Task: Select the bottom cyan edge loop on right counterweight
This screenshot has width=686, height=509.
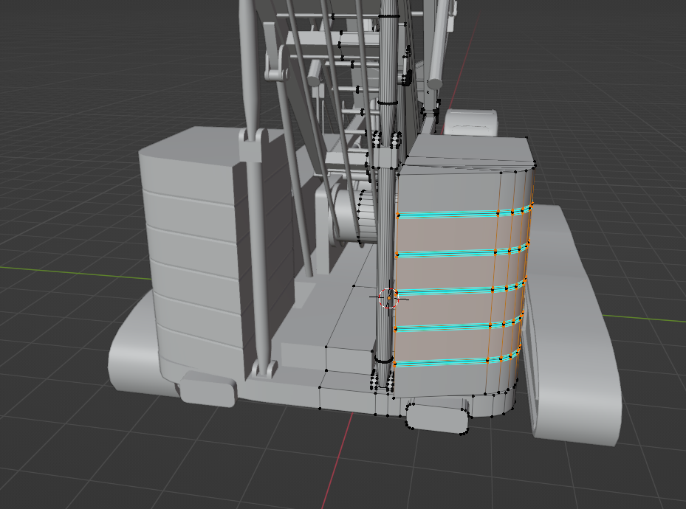Action: coord(457,361)
